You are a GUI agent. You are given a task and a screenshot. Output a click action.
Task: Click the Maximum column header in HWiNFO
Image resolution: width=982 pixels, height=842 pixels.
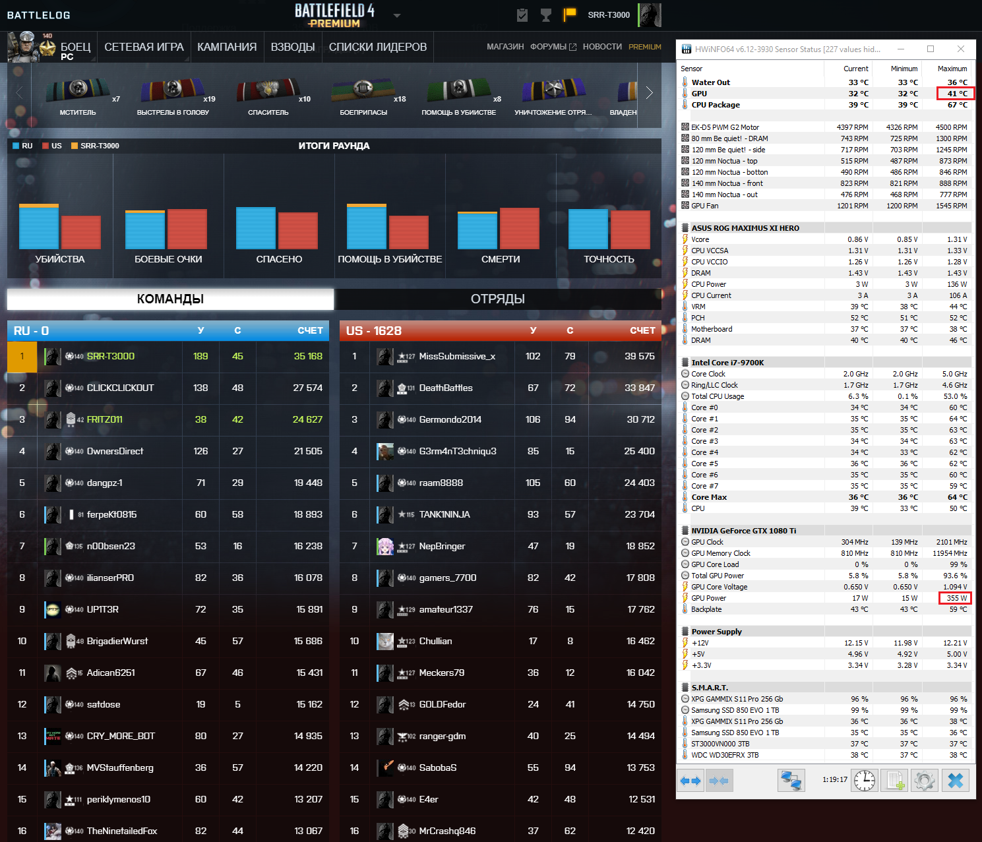tap(952, 69)
